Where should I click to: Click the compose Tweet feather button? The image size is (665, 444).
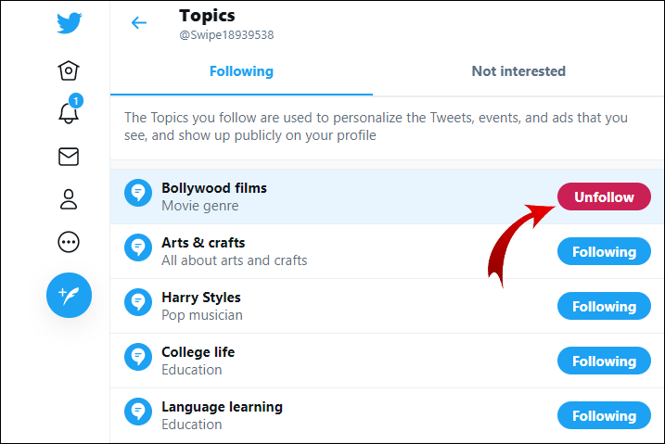[x=69, y=296]
